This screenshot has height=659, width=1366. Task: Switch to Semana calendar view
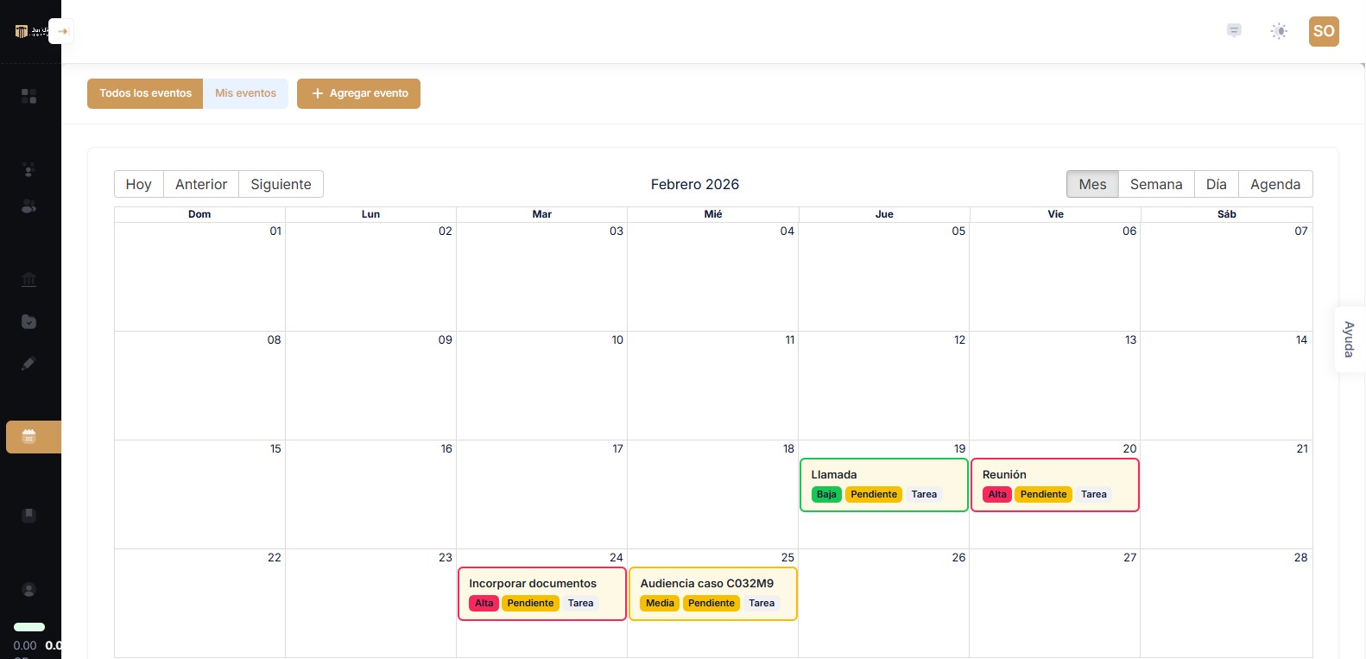pyautogui.click(x=1155, y=184)
